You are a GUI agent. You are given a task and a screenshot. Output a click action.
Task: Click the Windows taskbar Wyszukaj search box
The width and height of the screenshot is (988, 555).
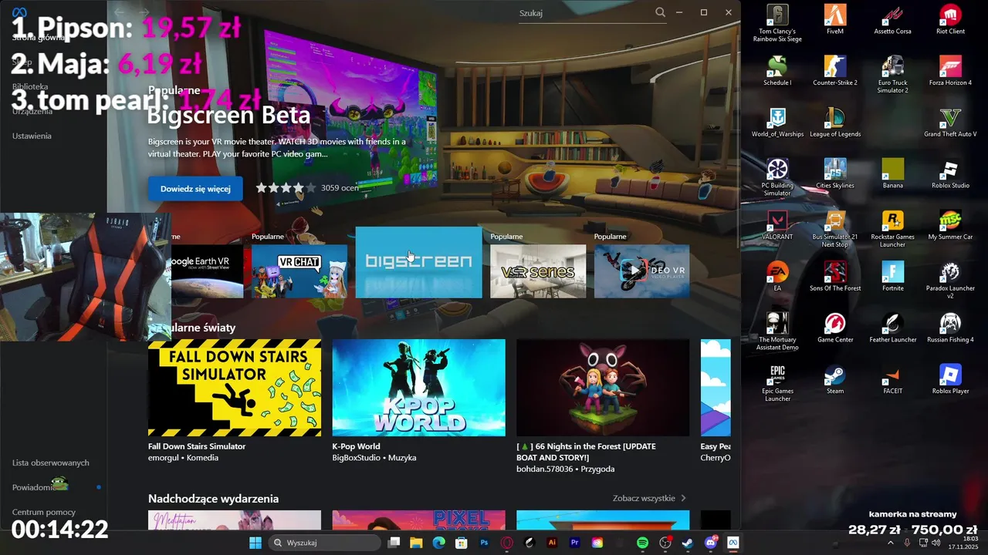324,543
